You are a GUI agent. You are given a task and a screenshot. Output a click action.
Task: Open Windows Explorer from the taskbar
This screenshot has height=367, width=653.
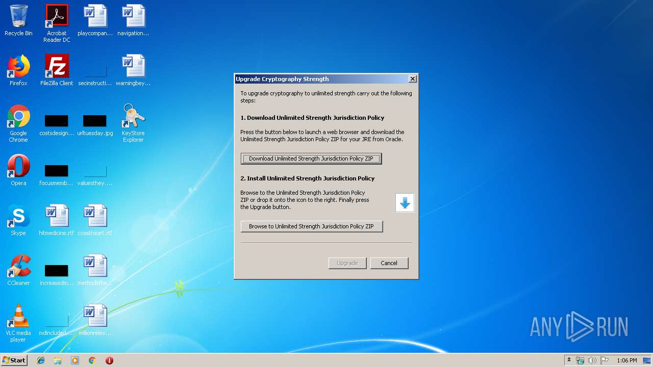(x=58, y=360)
